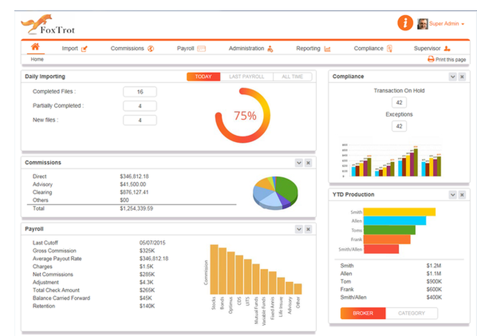Image resolution: width=477 pixels, height=336 pixels.
Task: Collapse the Commissions panel chevron
Action: pyautogui.click(x=299, y=163)
